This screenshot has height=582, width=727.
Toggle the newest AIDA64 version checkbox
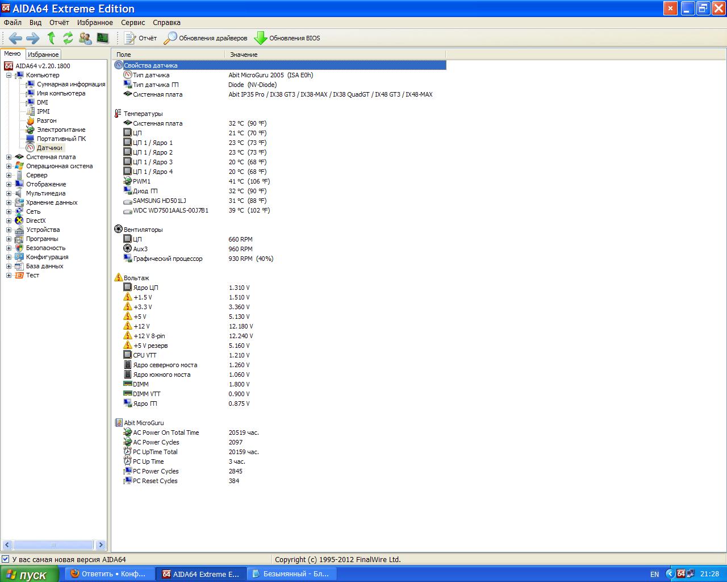pyautogui.click(x=6, y=559)
